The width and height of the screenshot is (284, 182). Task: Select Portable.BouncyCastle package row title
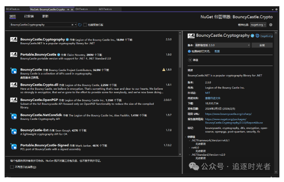(x=38, y=54)
